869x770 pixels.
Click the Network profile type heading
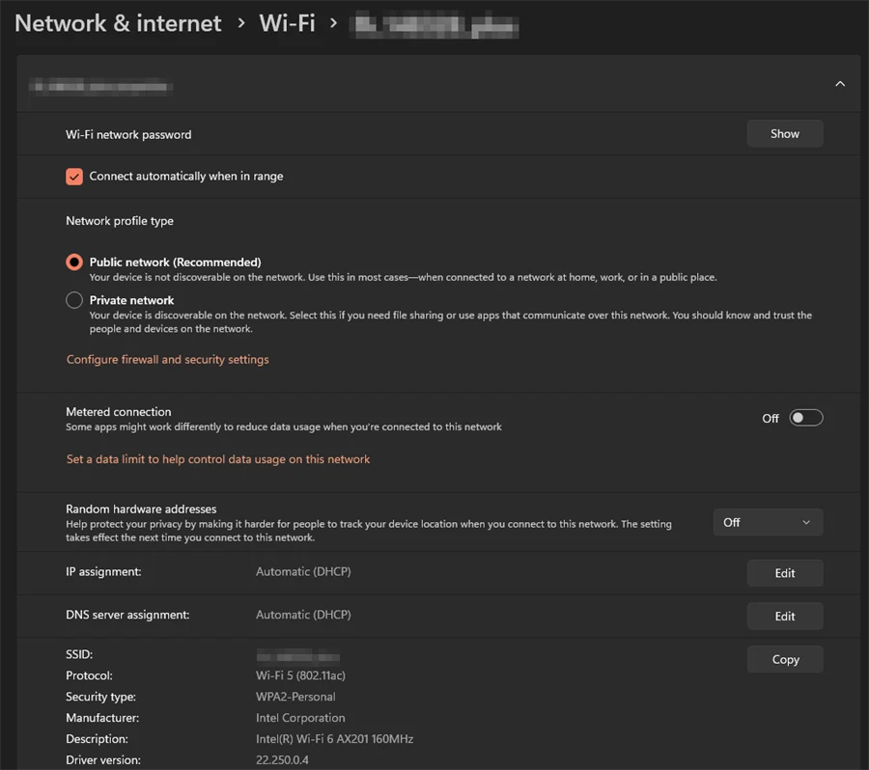[120, 221]
